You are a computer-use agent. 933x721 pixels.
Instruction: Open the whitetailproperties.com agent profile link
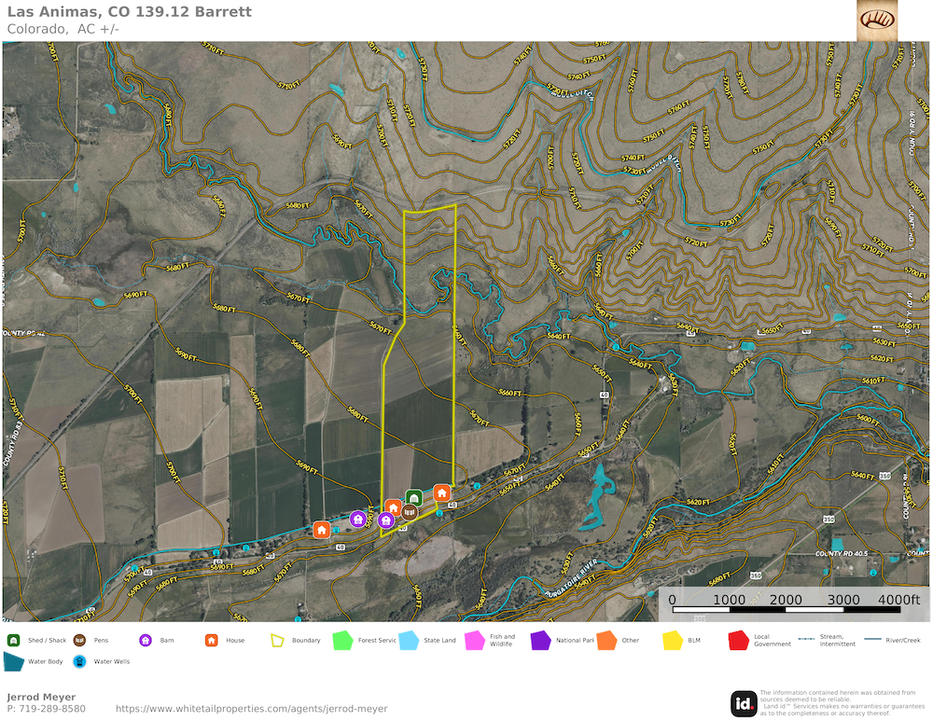(x=251, y=709)
